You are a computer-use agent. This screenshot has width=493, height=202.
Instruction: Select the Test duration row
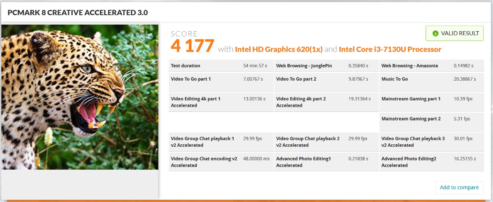[x=221, y=66]
